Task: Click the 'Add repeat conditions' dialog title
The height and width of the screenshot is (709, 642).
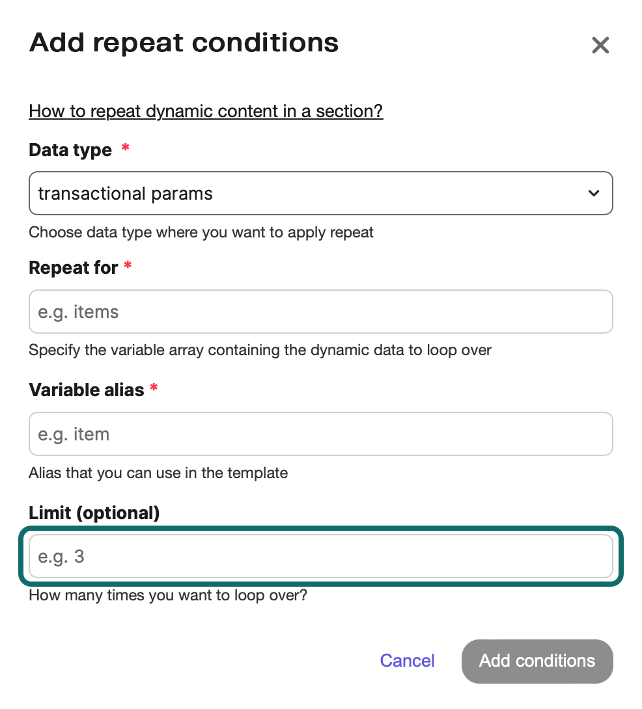Action: point(184,43)
